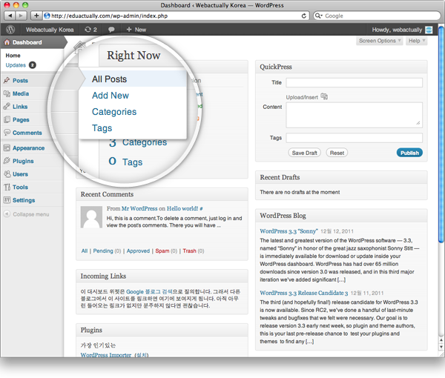Click the user avatar next to Howdy
Image resolution: width=445 pixels, height=378 pixels.
[x=429, y=30]
